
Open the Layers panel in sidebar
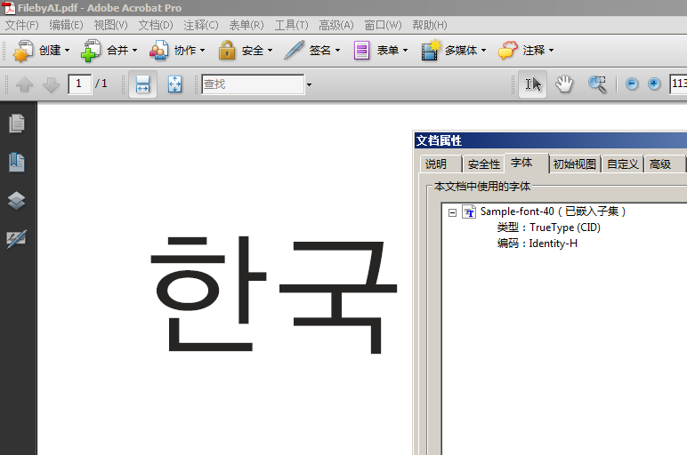(x=17, y=201)
